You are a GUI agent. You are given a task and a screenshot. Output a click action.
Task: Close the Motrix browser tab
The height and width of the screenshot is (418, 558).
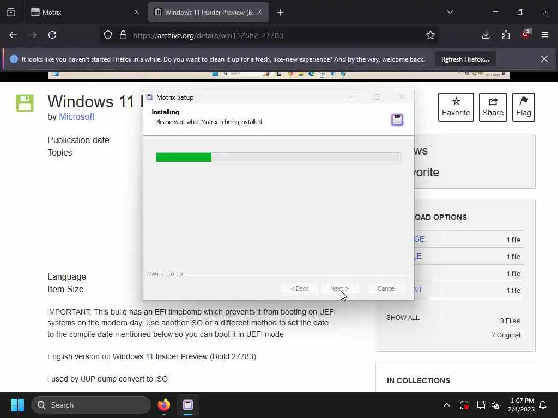137,13
